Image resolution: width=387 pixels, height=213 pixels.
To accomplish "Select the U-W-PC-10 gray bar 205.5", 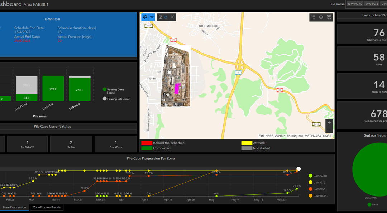I will coord(27,85).
